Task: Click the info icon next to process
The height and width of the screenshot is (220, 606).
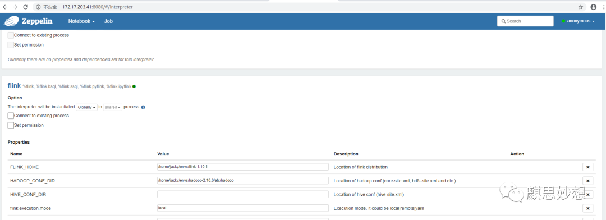Action: (x=143, y=107)
